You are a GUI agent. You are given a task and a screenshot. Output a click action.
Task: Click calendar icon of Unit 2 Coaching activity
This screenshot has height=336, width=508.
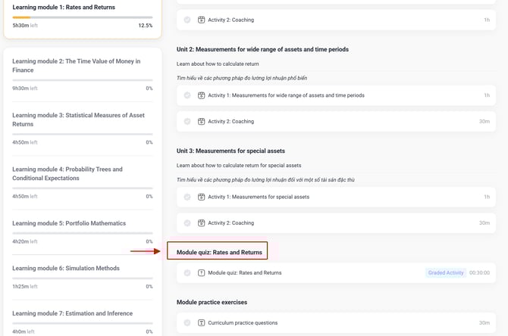[202, 121]
